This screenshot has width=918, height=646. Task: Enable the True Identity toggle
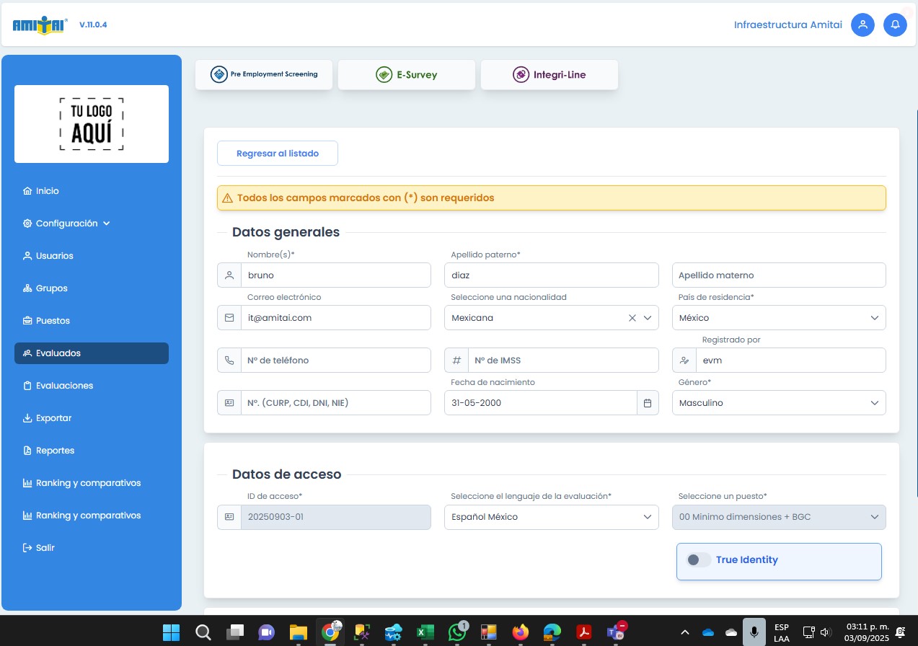pyautogui.click(x=698, y=560)
